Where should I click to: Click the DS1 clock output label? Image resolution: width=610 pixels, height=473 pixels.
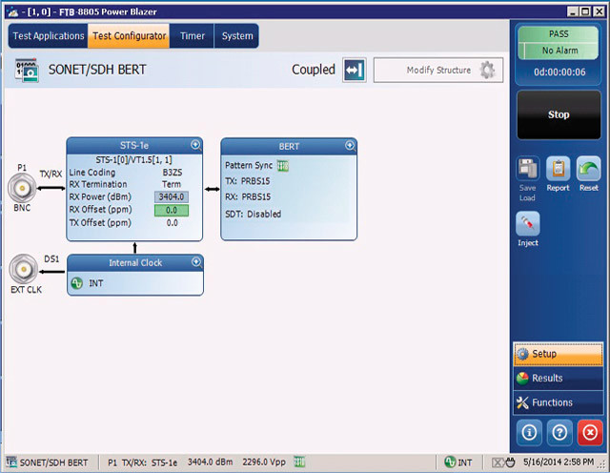point(51,258)
